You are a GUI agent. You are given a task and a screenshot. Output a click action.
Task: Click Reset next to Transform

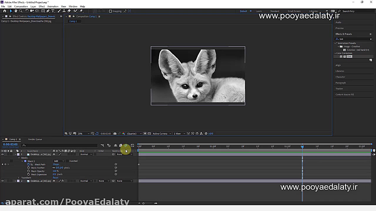click(55, 178)
